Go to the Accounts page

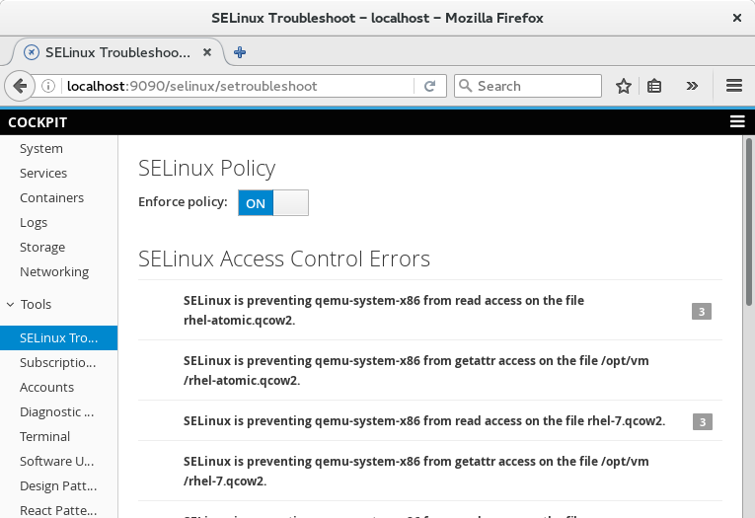(x=46, y=388)
